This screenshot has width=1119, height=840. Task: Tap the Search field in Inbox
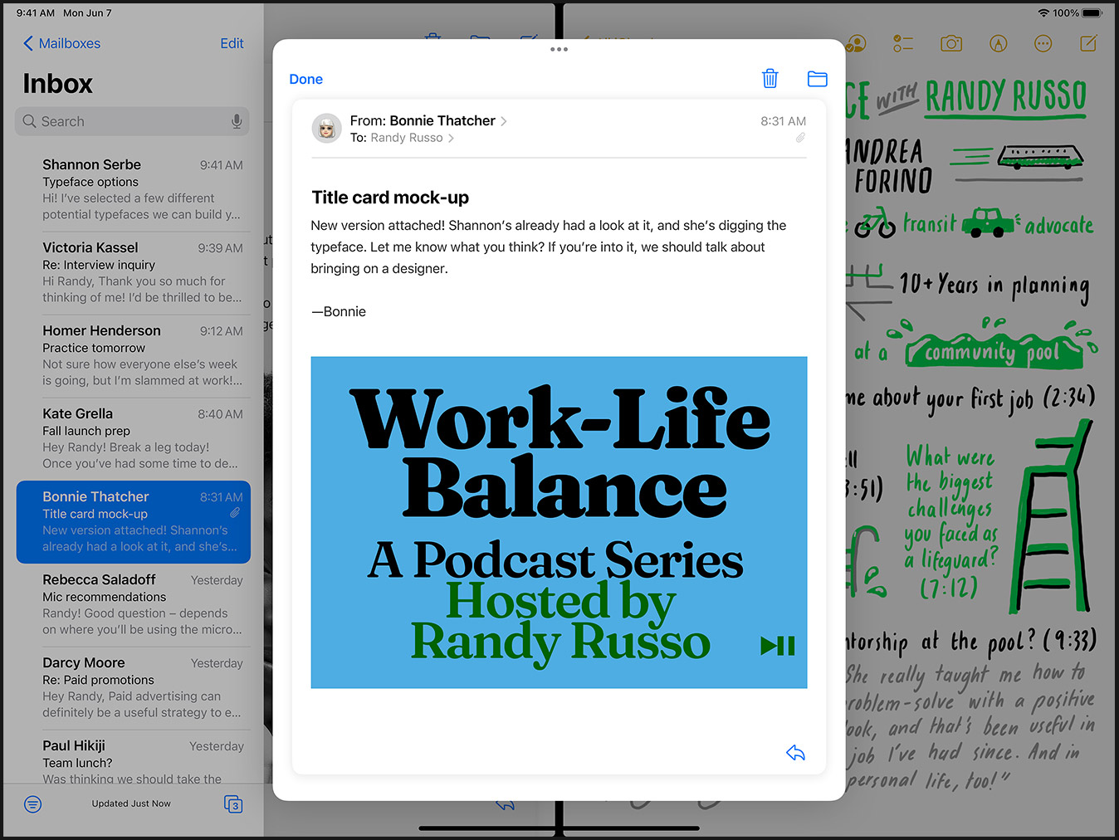click(x=132, y=121)
